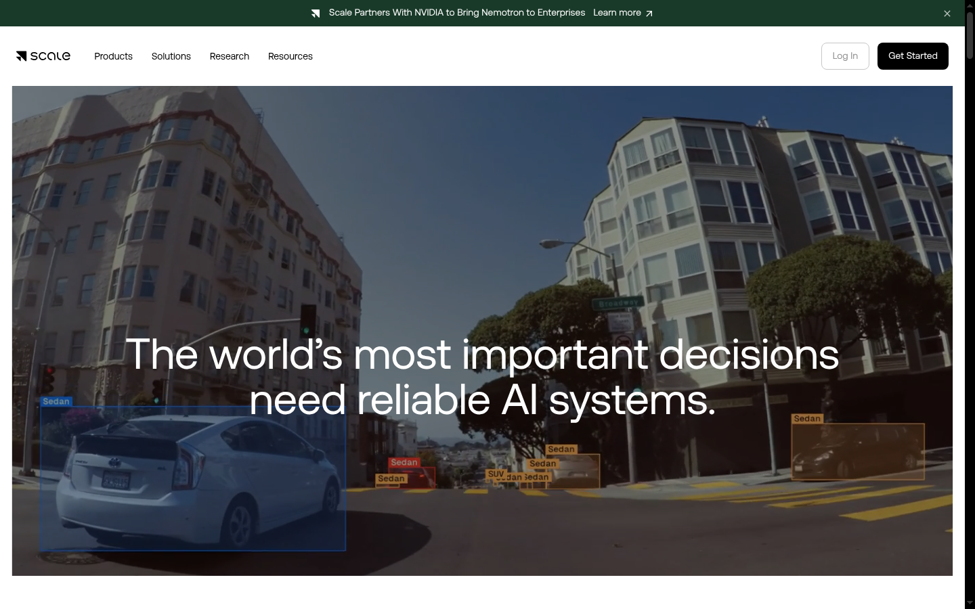975x609 pixels.
Task: Click the scrollbar down arrow
Action: pos(970,603)
